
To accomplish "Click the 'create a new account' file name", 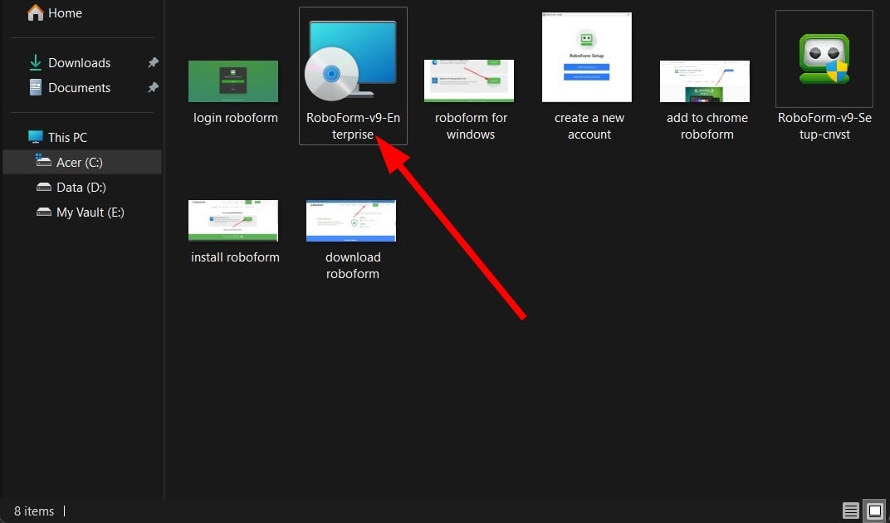I will 589,126.
